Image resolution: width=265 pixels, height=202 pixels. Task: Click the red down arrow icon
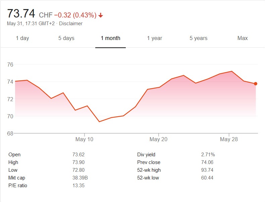point(101,15)
